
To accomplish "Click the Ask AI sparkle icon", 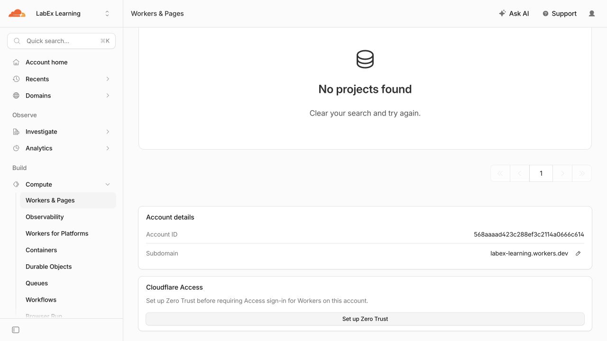I will pos(502,13).
